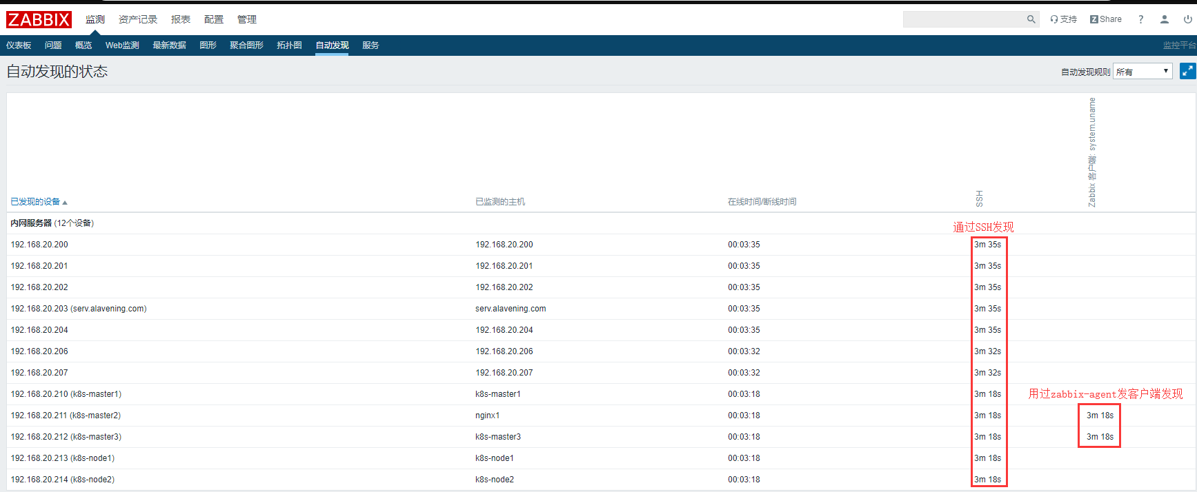Open monitored host k8s-master1 link
This screenshot has height=492, width=1197.
tap(497, 394)
